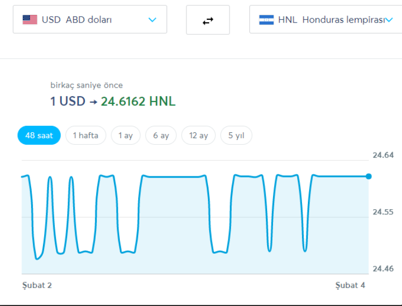Click the 'birkaç saniye önce' timestamp text
Screen dimensions: 402x306
(87, 85)
